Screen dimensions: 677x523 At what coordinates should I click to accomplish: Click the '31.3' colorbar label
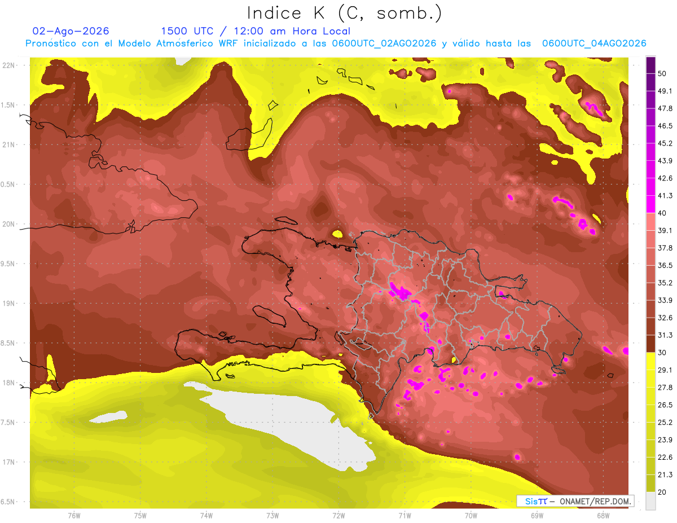(x=665, y=335)
